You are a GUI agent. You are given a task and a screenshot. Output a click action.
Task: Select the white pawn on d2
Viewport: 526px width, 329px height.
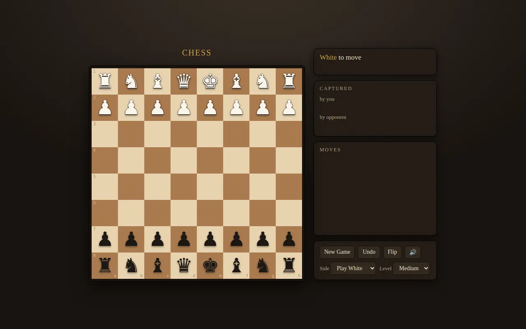pos(184,108)
